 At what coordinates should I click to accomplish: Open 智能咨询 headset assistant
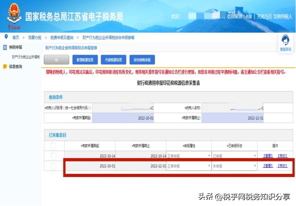click(285, 43)
